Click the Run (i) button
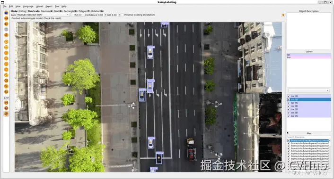Viewport: 334px width, 179px height. tap(78, 15)
